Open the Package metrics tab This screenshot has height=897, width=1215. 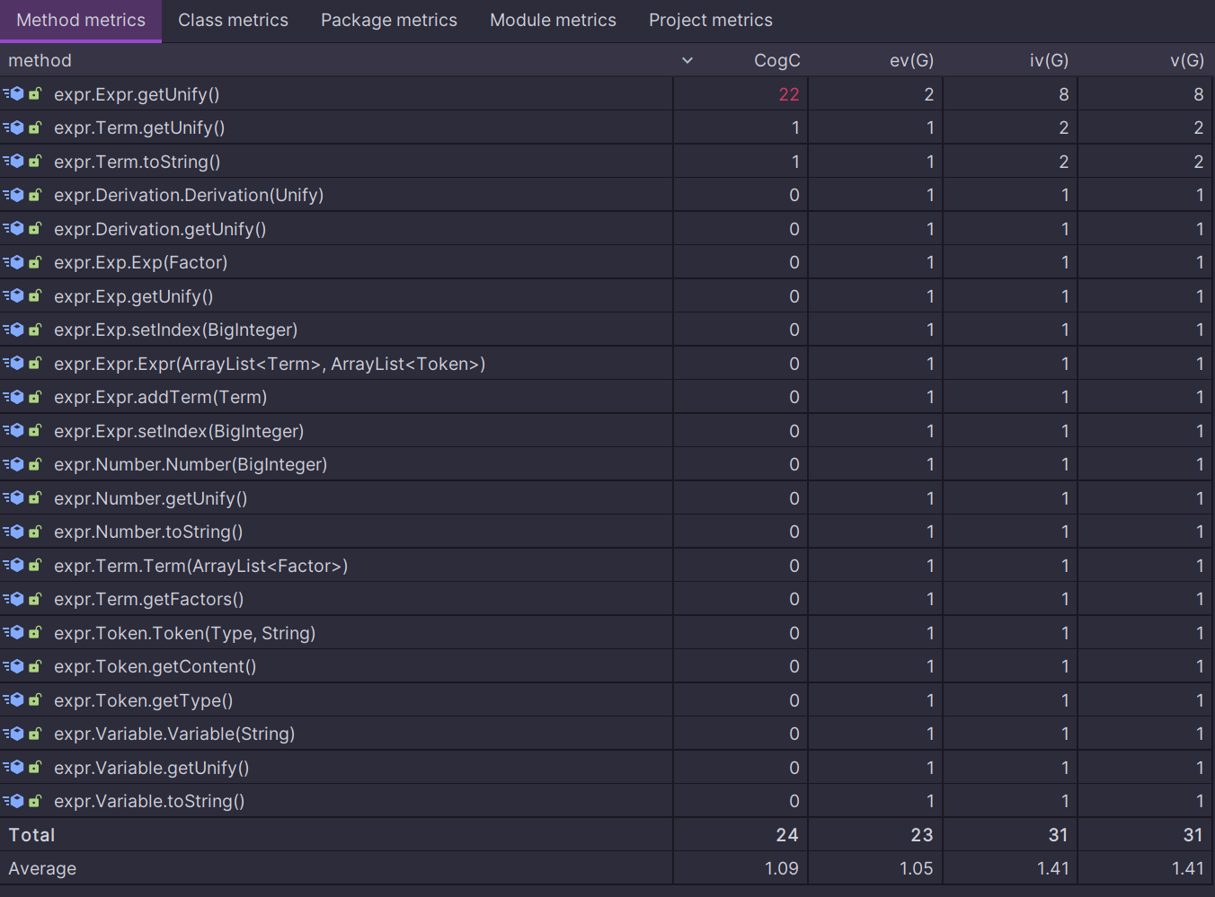point(388,20)
